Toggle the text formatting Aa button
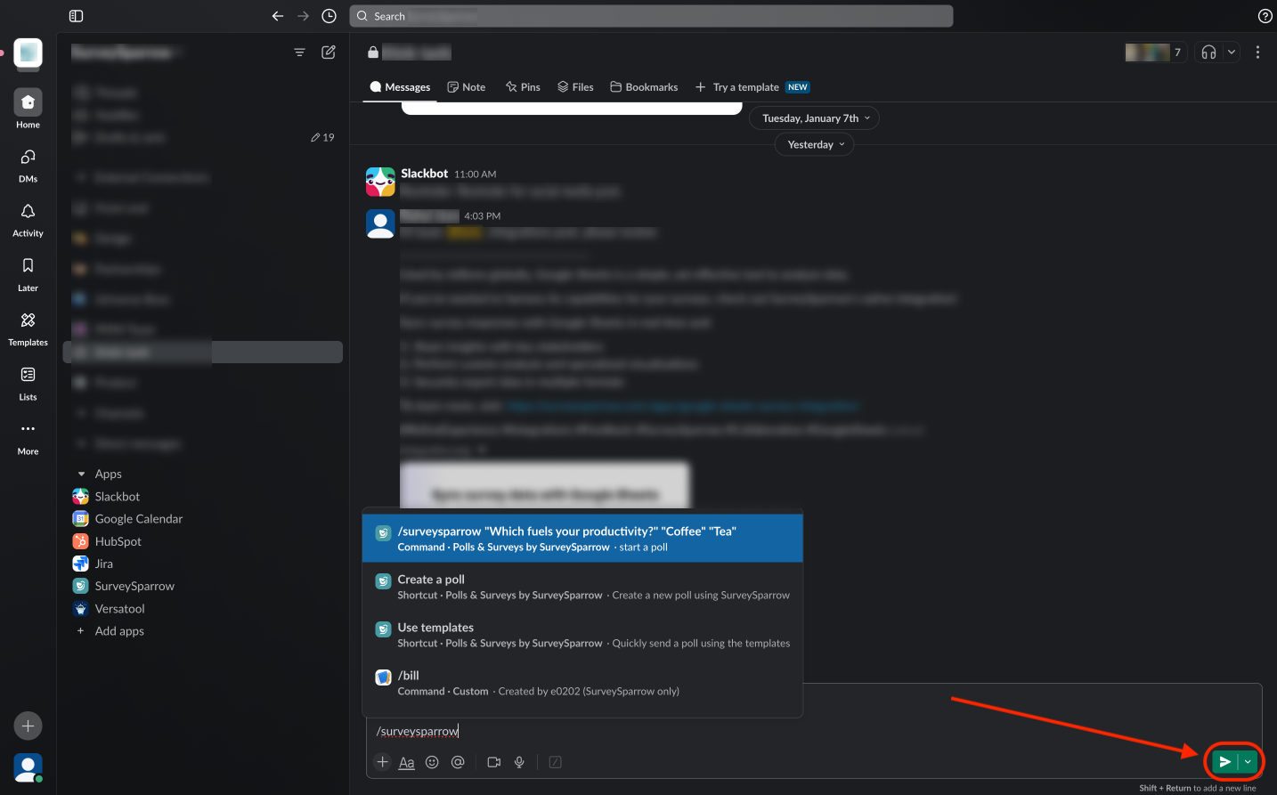 point(407,762)
